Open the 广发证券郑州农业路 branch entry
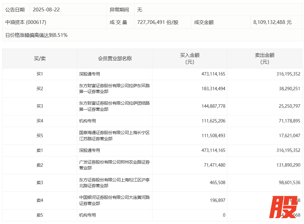The height and width of the screenshot is (224, 304). coord(114,165)
